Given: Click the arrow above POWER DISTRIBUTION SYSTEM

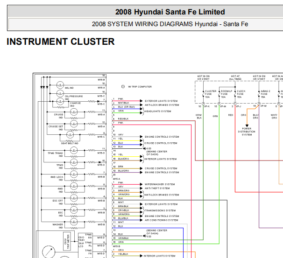Looking at the screenshot, I should click(x=247, y=126).
